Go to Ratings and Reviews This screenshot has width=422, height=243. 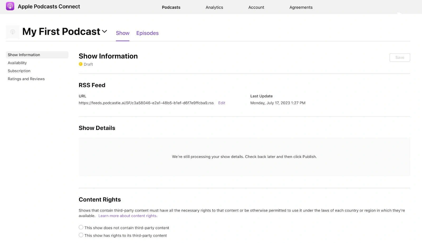pos(26,79)
